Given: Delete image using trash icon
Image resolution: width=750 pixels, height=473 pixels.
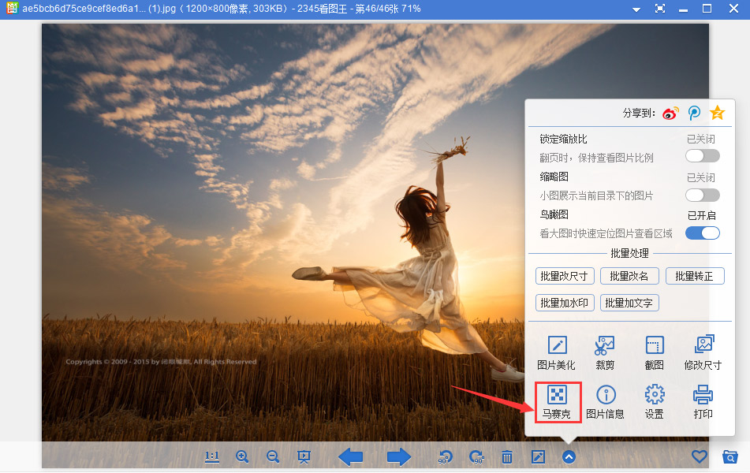Looking at the screenshot, I should (x=507, y=456).
